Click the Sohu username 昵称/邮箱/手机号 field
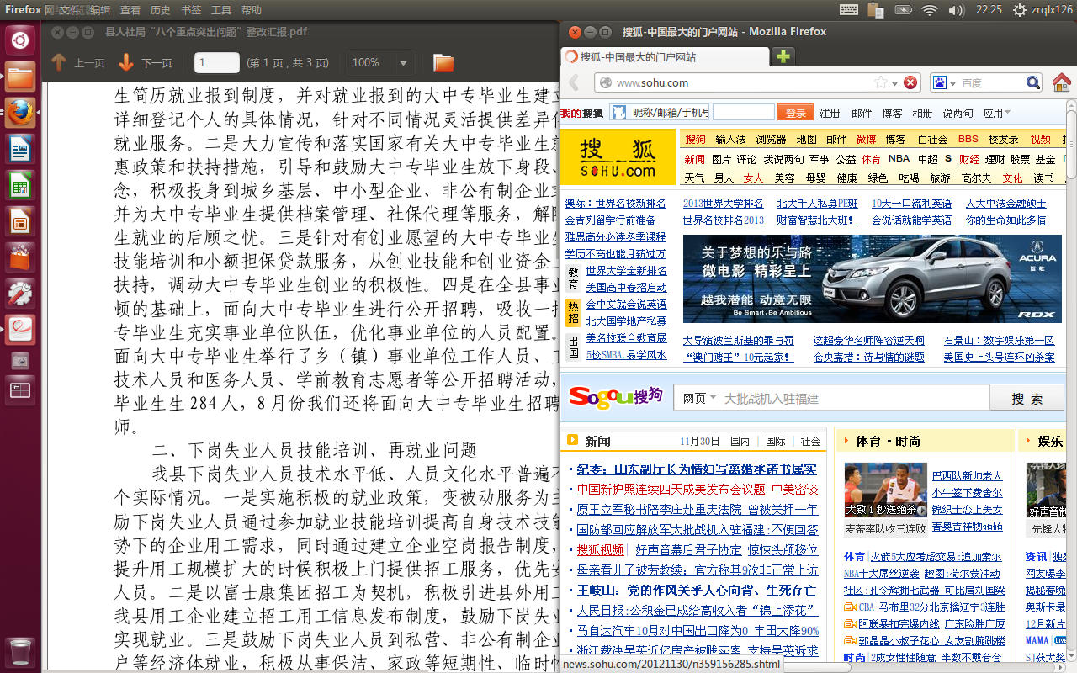The image size is (1077, 673). (x=659, y=112)
